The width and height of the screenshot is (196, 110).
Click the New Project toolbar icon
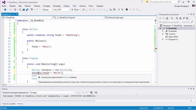[x=15, y=9]
